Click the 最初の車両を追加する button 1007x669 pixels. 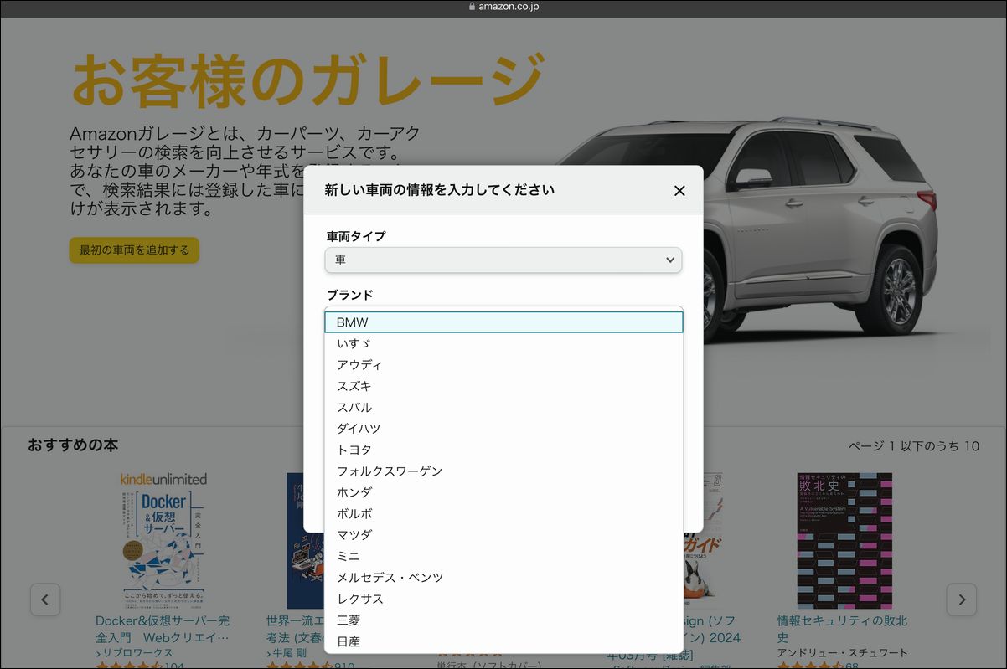[x=134, y=250]
